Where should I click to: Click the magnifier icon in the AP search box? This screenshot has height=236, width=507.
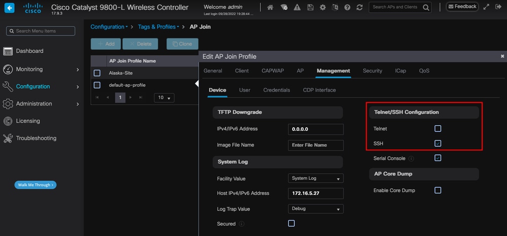click(x=426, y=8)
